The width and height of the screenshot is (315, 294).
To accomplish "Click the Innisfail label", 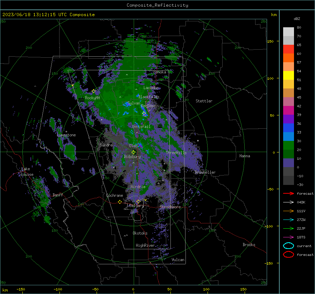I will point(141,127).
